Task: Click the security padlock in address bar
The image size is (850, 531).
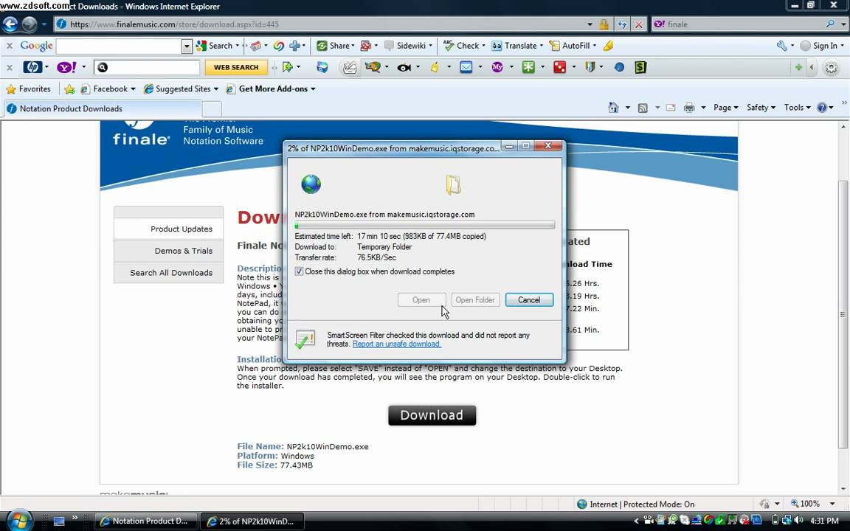Action: click(604, 24)
